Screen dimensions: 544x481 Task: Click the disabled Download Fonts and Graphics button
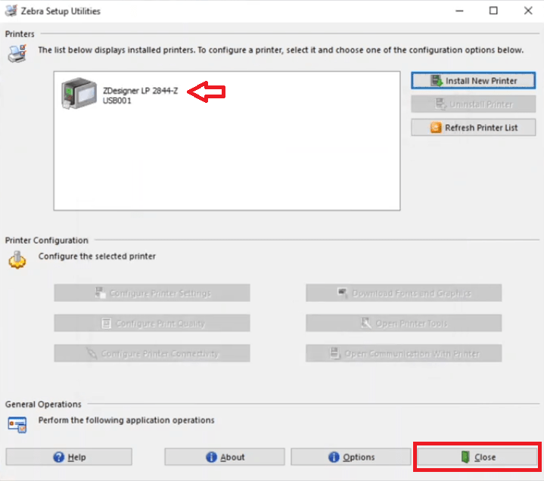[x=403, y=293]
